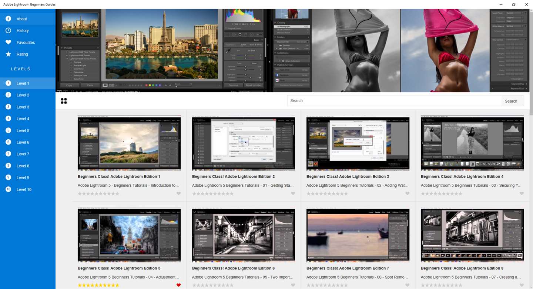Click the grid view icon beside search
This screenshot has width=533, height=289.
pos(64,101)
